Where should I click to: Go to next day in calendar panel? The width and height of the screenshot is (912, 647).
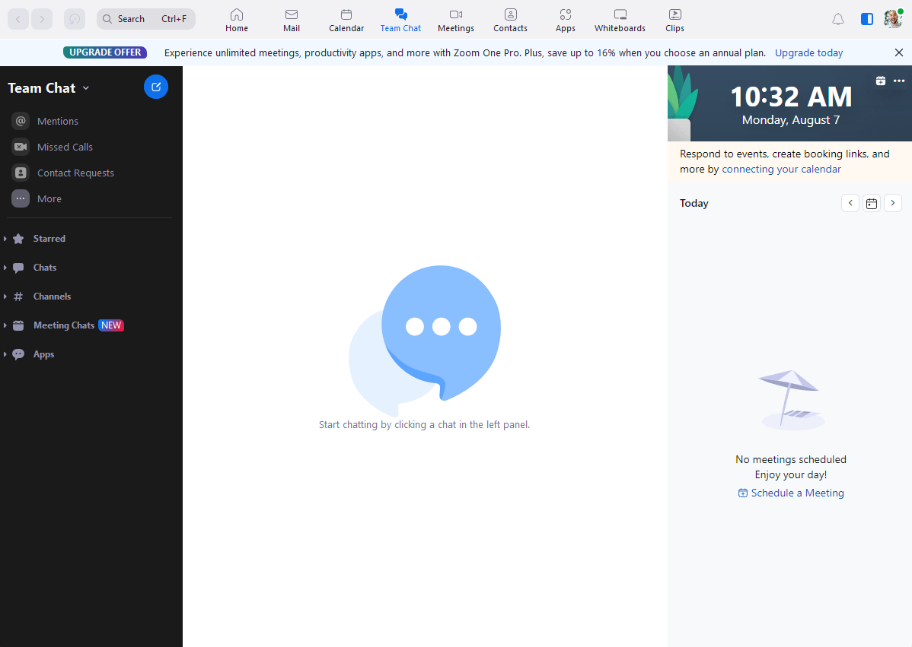pyautogui.click(x=893, y=203)
